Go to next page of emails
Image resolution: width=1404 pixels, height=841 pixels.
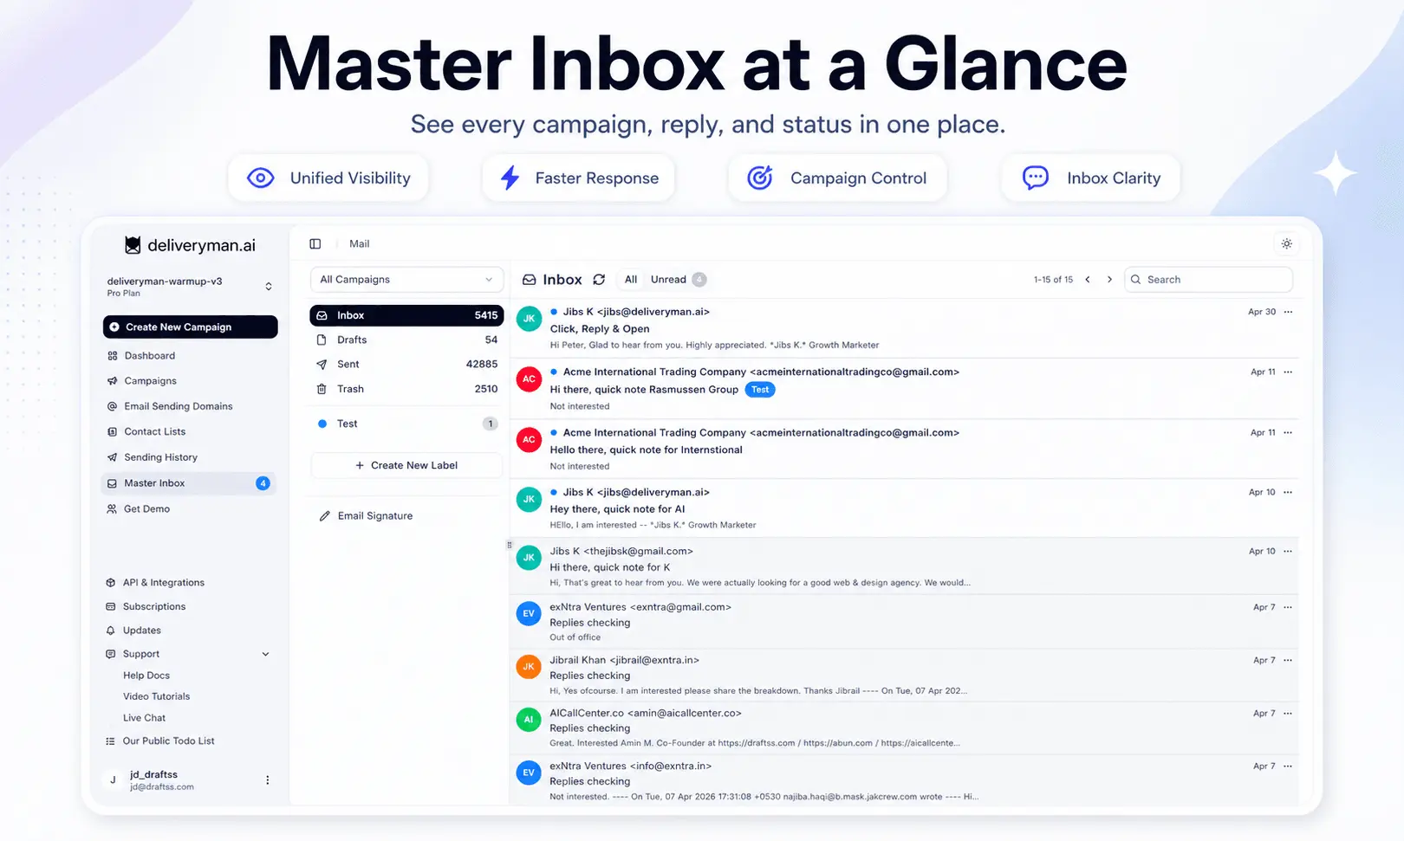click(x=1109, y=280)
